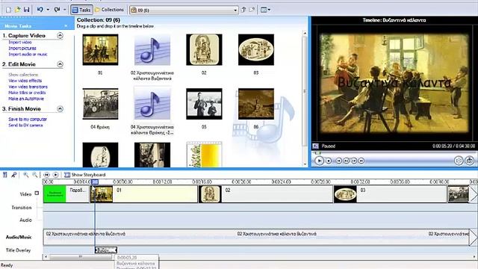Open the undo history dropdown arrow
The width and height of the screenshot is (478, 269).
pyautogui.click(x=48, y=10)
